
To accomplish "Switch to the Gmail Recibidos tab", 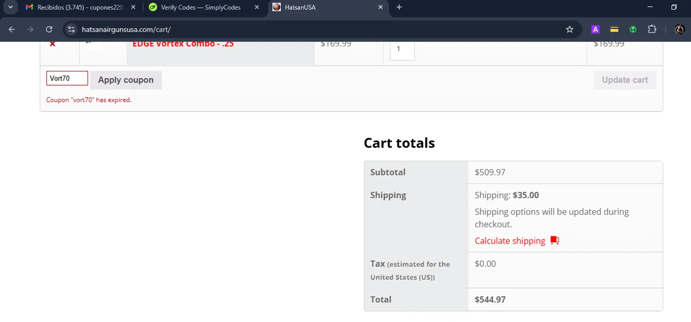I will (x=81, y=7).
